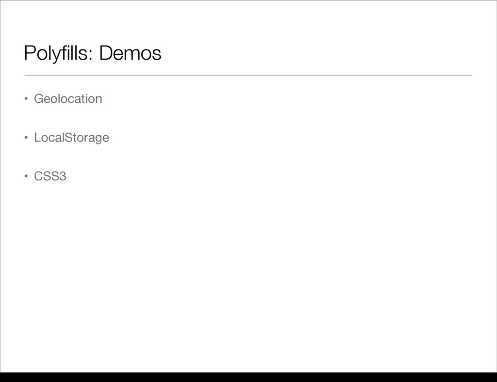Click the black bar below the slide

(x=248, y=377)
